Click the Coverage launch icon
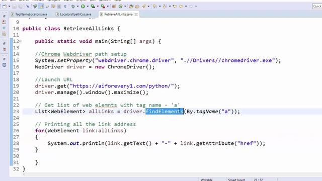This screenshot has width=322, height=181. tap(93, 7)
